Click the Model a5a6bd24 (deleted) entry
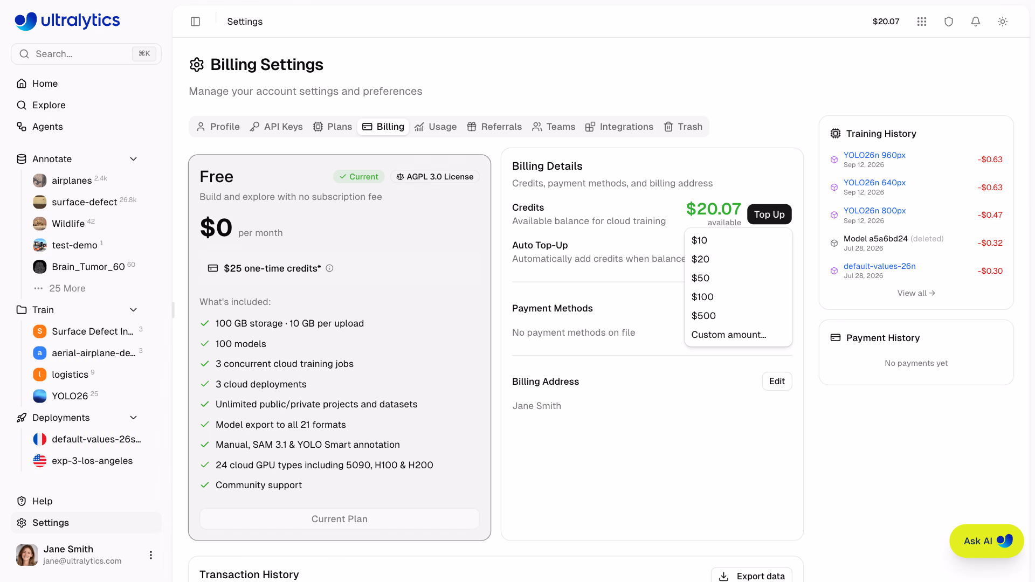 [x=893, y=239]
